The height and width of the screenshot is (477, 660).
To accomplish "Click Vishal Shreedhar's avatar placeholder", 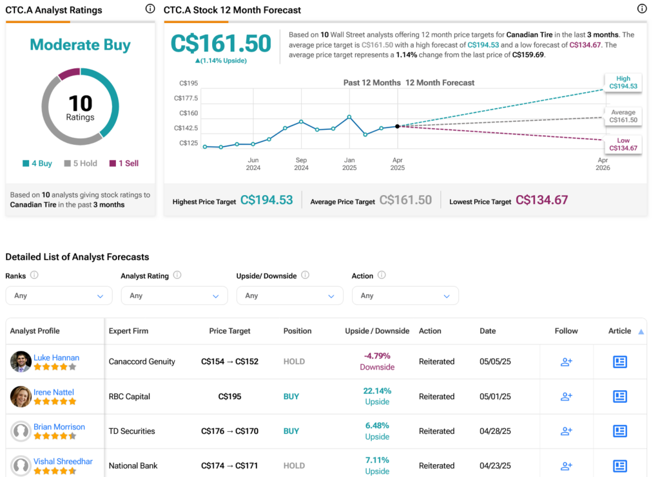I will coord(21,465).
